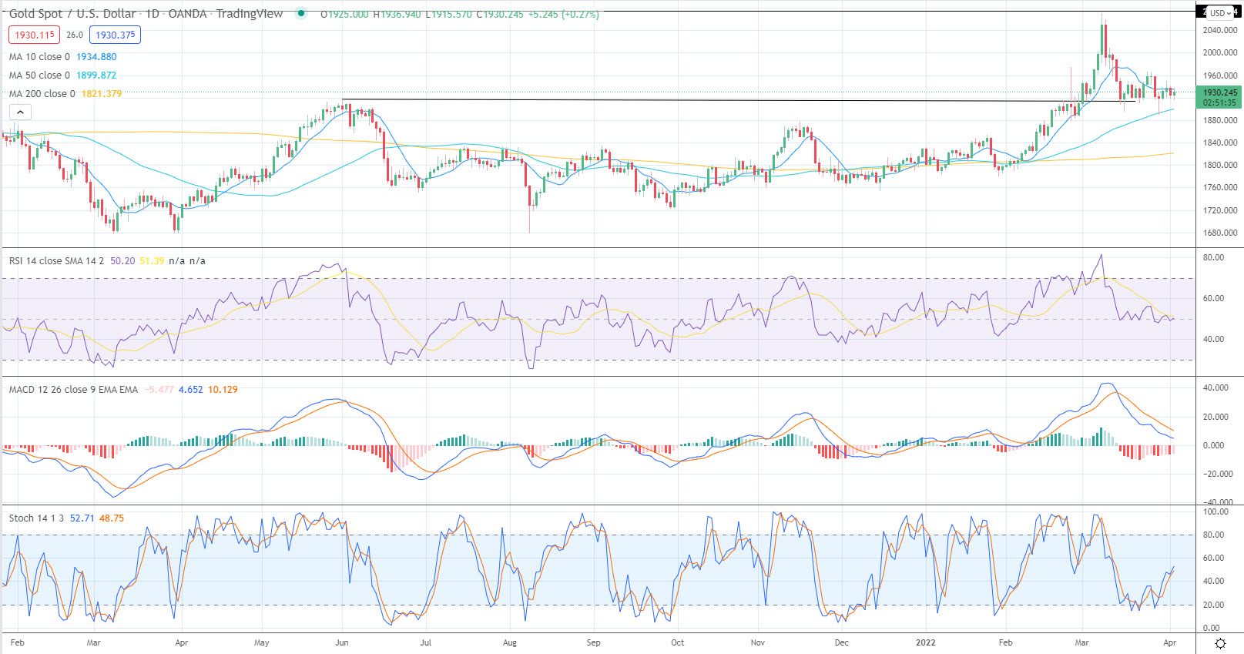Image resolution: width=1244 pixels, height=654 pixels.
Task: Click the green current price label 1930.245
Action: pyautogui.click(x=1219, y=97)
